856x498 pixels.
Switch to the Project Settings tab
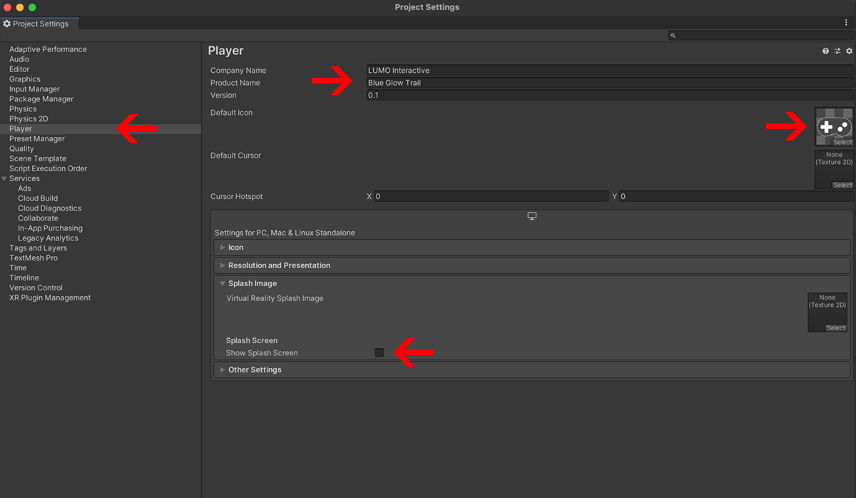[40, 24]
